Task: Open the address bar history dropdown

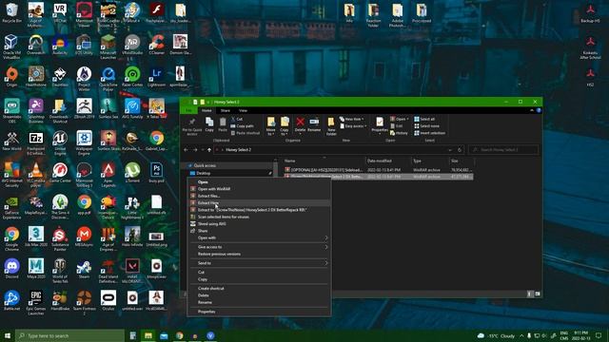Action: pyautogui.click(x=450, y=150)
